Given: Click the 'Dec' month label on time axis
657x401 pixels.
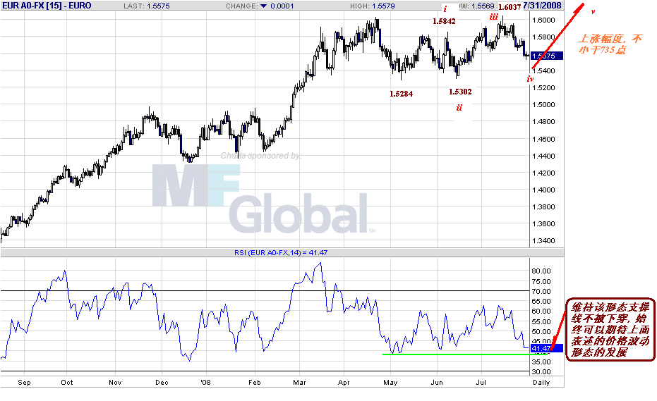Looking at the screenshot, I should (x=162, y=383).
